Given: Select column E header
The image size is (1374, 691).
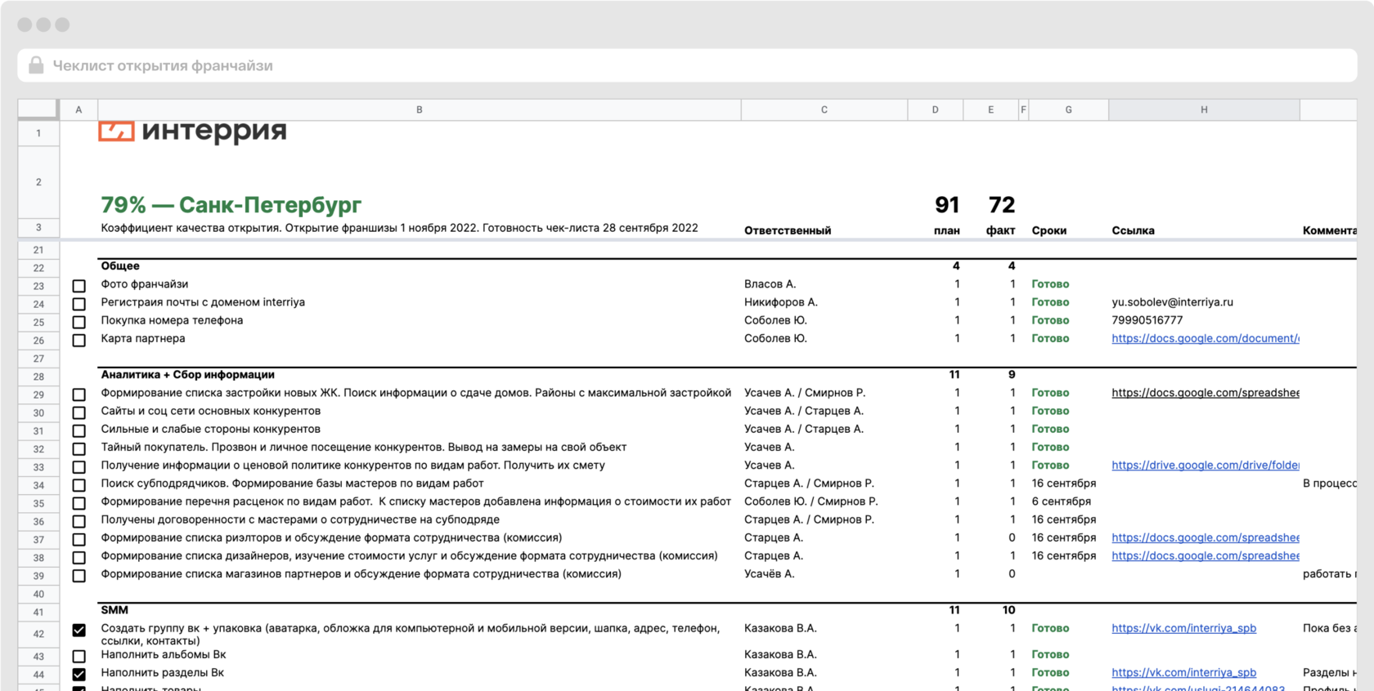Looking at the screenshot, I should coord(990,109).
